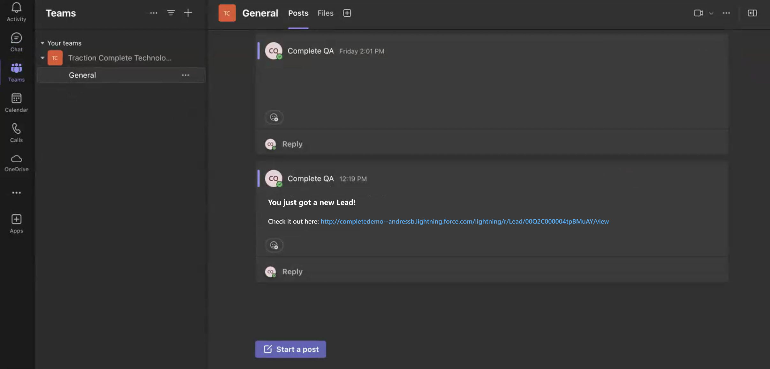Select the Teams sidebar icon
The width and height of the screenshot is (770, 369).
point(16,72)
